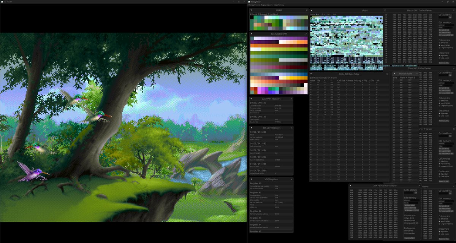456x243 pixels.
Task: Select VRAM palette 3
Action: pyautogui.click(x=334, y=14)
